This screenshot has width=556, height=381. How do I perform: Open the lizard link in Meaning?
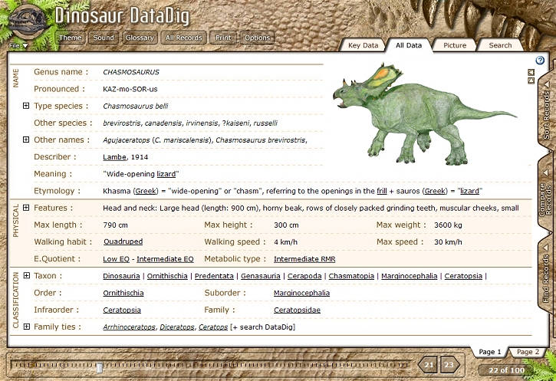(166, 174)
